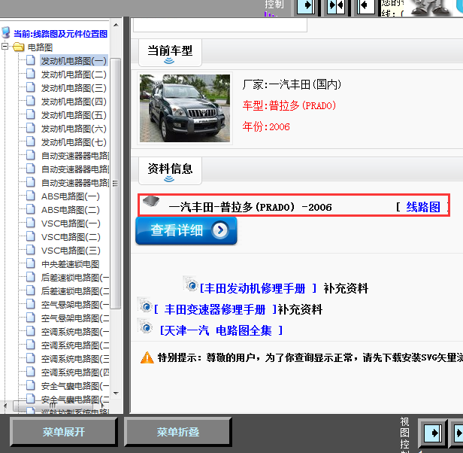Screen dimensions: 463x453
Task: Click the 厂家:一汽丰田(国内) text
Action: point(292,84)
